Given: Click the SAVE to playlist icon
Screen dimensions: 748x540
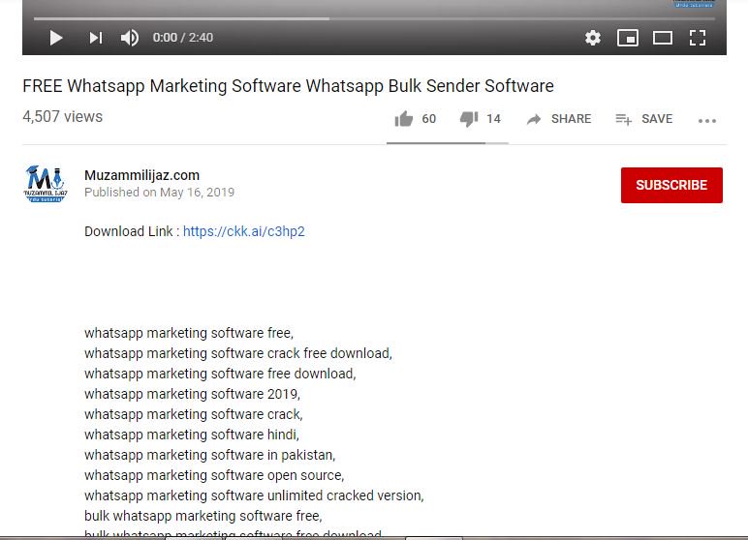Looking at the screenshot, I should [623, 119].
